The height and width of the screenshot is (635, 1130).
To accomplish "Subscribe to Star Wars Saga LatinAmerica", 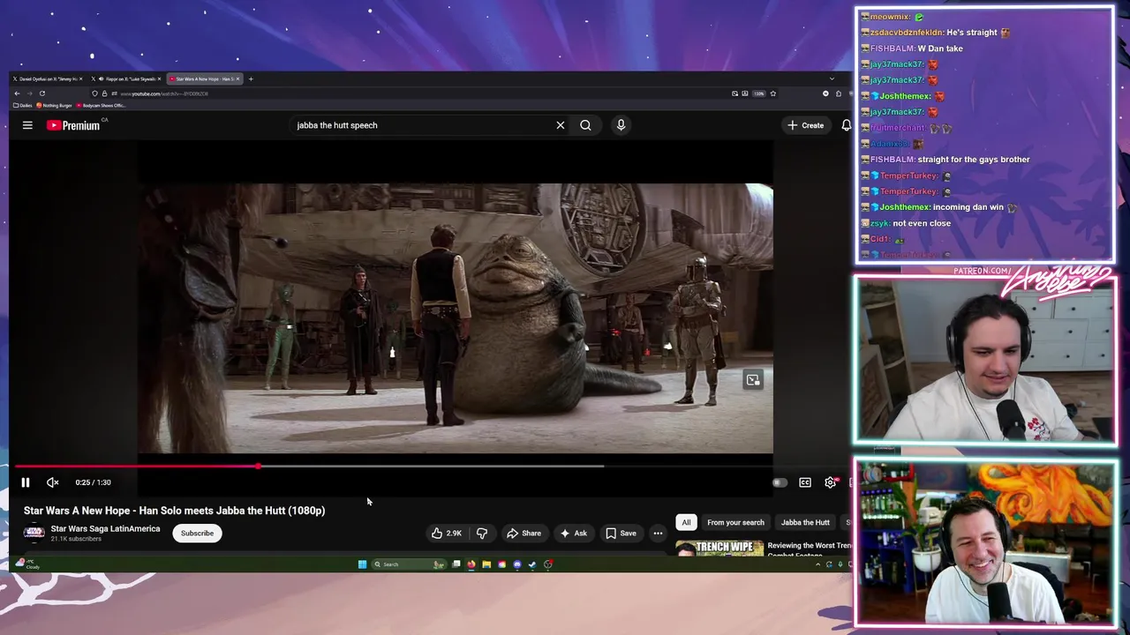I will [197, 533].
